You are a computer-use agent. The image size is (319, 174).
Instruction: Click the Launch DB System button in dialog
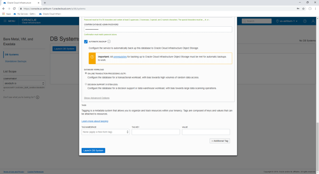(93, 150)
